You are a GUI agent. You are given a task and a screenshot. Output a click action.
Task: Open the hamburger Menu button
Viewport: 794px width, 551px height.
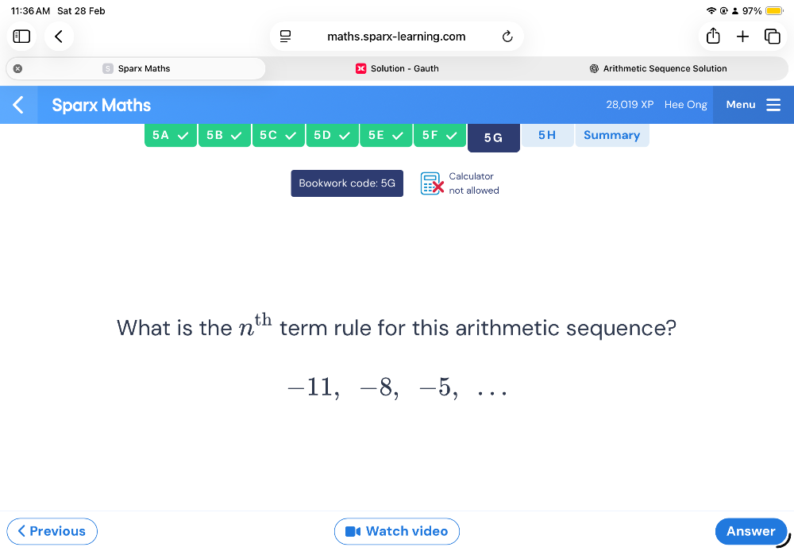[x=753, y=105]
